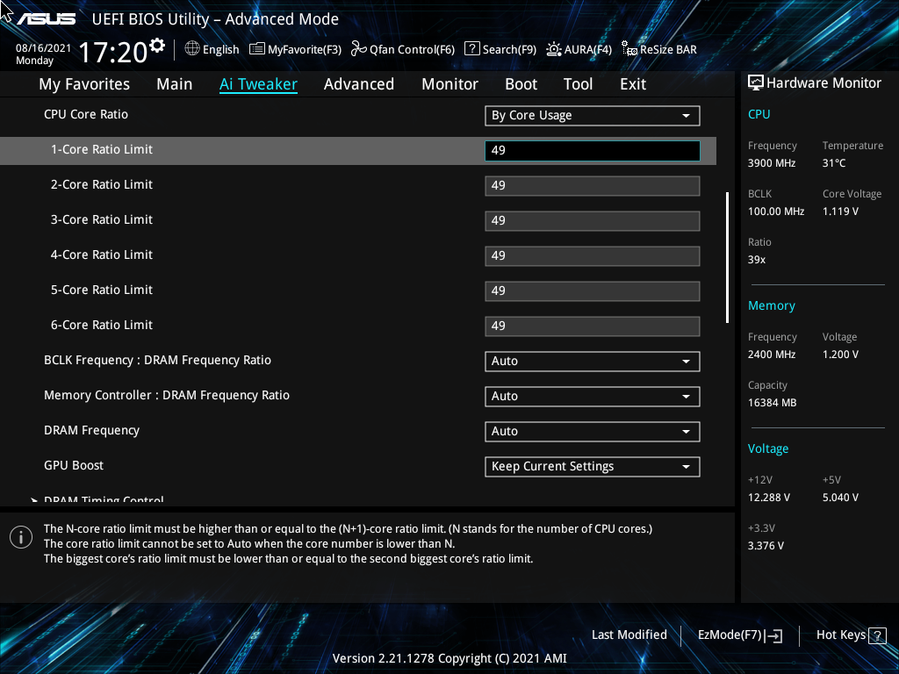Open time settings gear icon

click(156, 46)
